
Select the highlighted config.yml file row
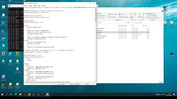[123, 32]
